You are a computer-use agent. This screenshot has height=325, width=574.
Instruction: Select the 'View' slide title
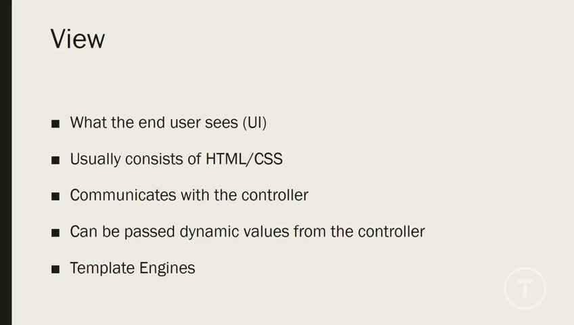(x=78, y=39)
